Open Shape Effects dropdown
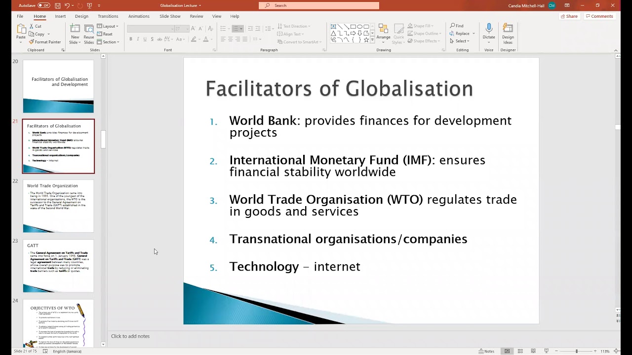This screenshot has width=632, height=355. pos(424,41)
